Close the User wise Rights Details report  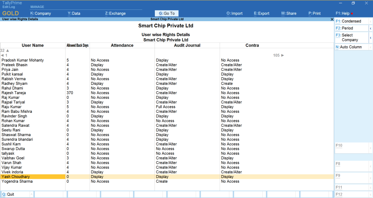coord(331,19)
